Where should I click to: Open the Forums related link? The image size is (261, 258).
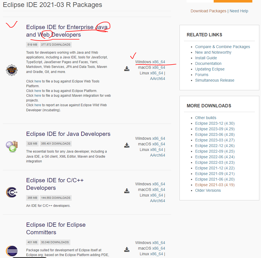[202, 75]
